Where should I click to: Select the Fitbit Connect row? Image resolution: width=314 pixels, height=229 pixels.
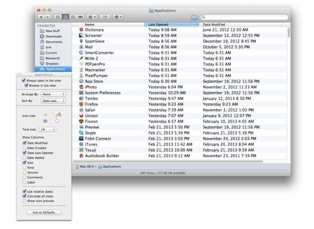[x=179, y=139]
